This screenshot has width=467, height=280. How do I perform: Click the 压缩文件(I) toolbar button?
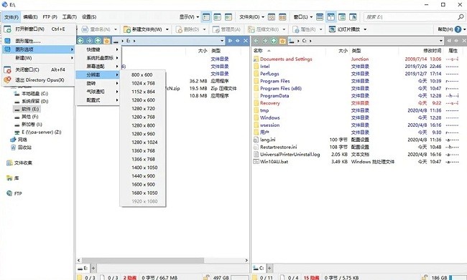(263, 29)
